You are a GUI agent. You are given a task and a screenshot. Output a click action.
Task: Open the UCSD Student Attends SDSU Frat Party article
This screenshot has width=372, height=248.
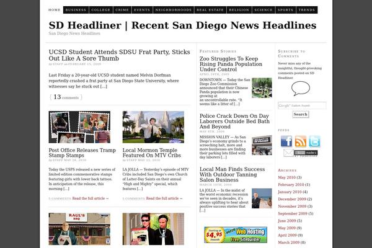tap(119, 55)
